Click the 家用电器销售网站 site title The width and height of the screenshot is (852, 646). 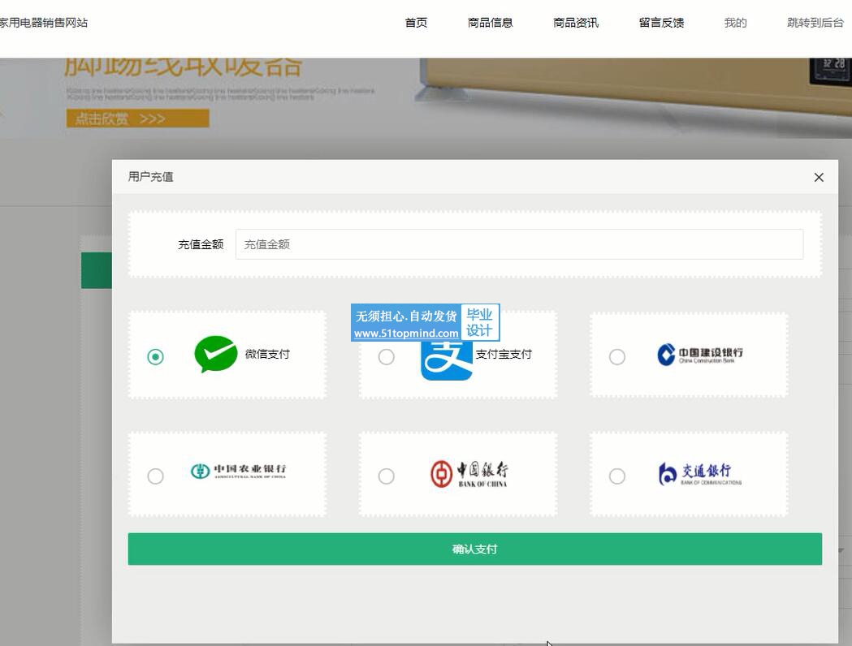tap(44, 23)
